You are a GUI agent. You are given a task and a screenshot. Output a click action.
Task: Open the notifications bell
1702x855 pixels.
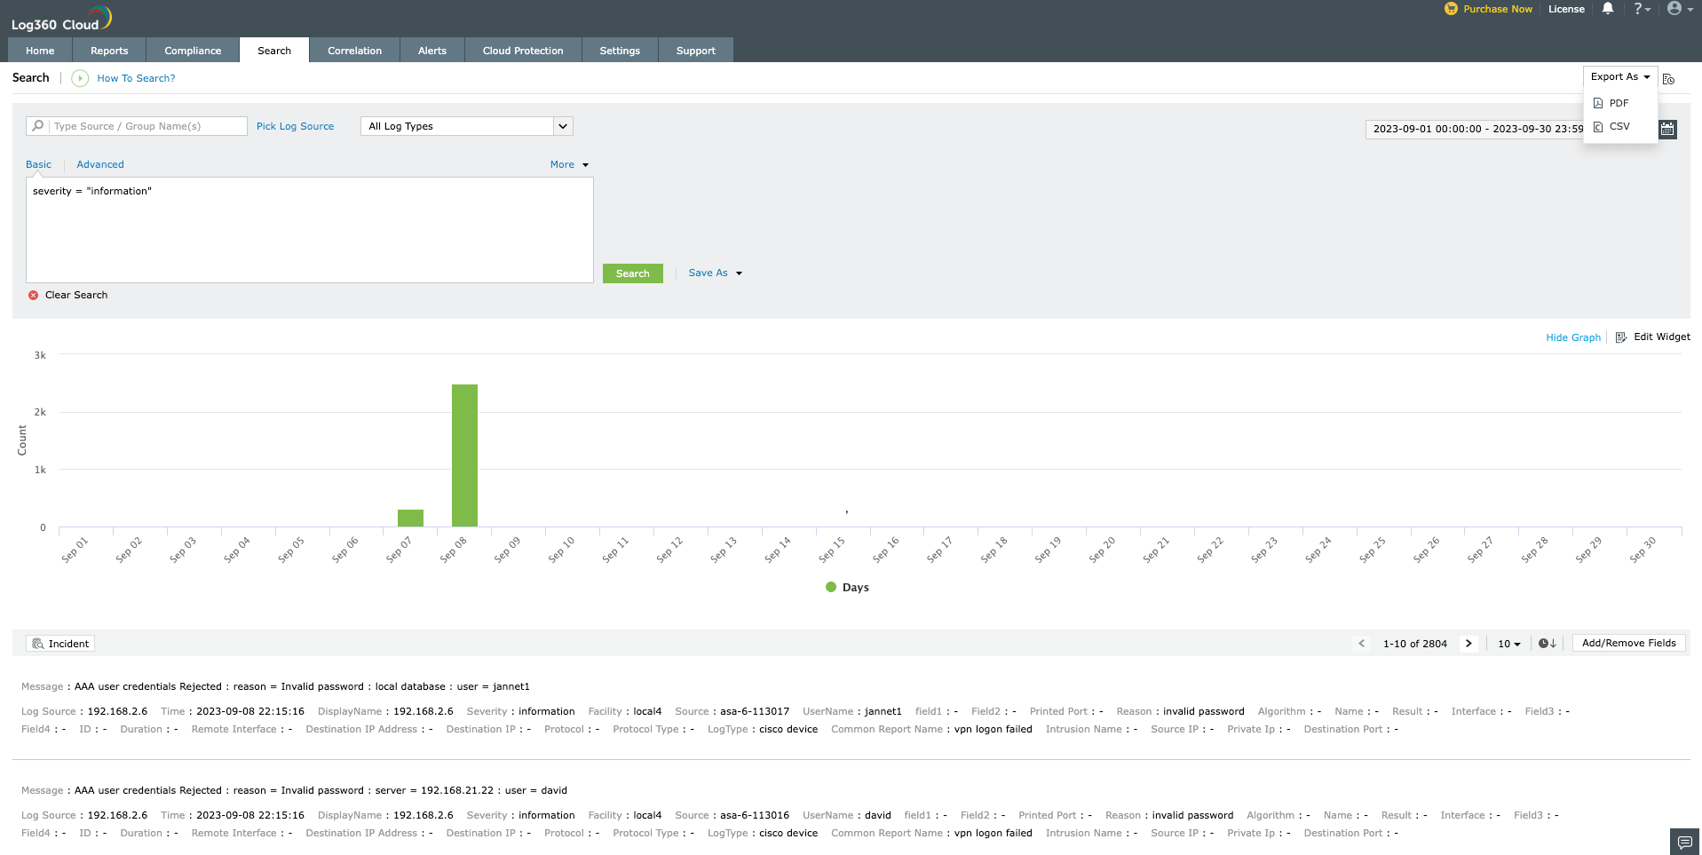point(1608,9)
